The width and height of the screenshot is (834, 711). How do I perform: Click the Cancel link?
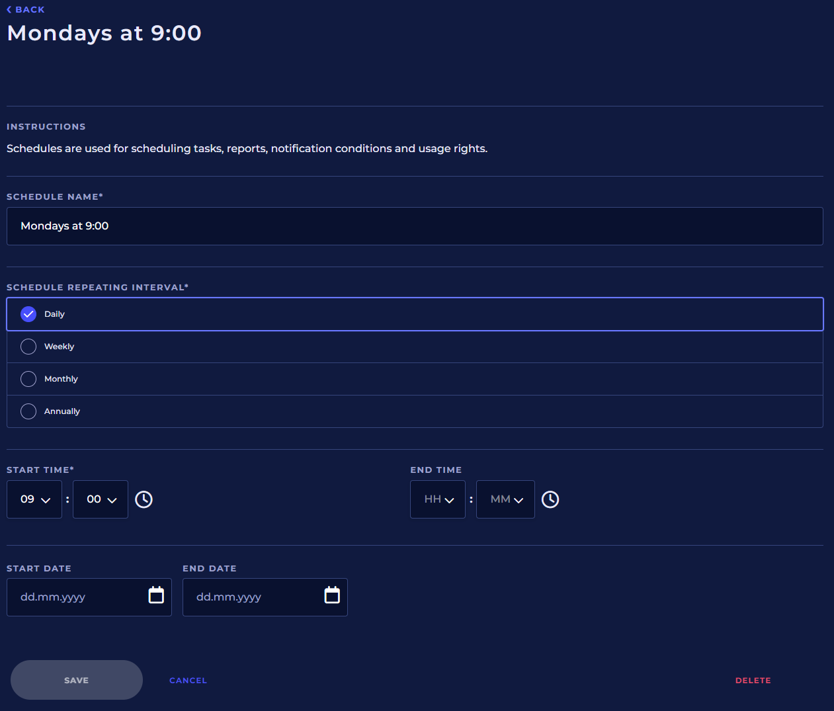(188, 681)
